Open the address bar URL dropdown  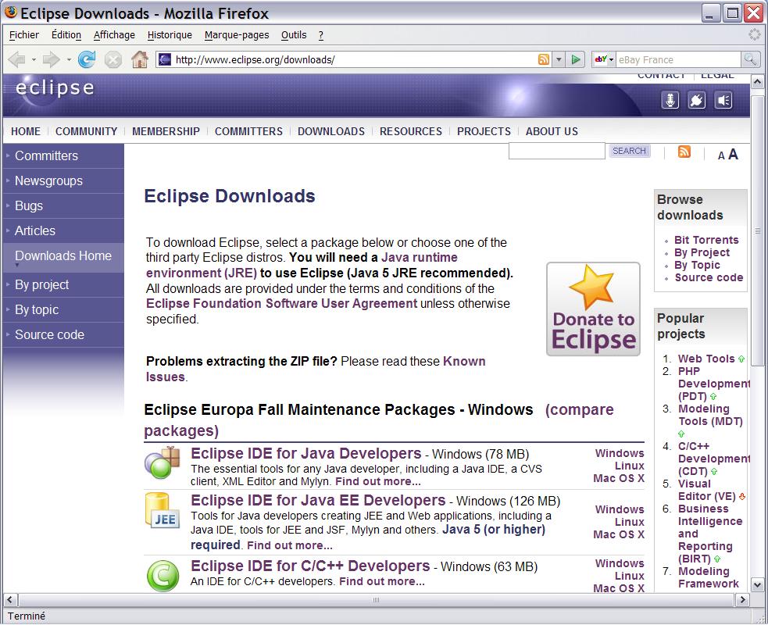tap(559, 59)
